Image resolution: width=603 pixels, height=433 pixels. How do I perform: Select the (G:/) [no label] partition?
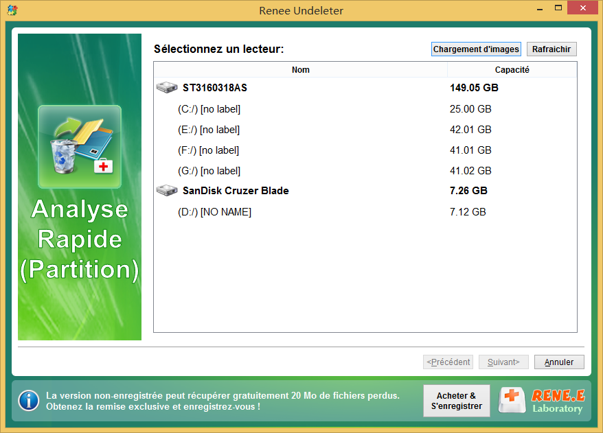(x=365, y=171)
